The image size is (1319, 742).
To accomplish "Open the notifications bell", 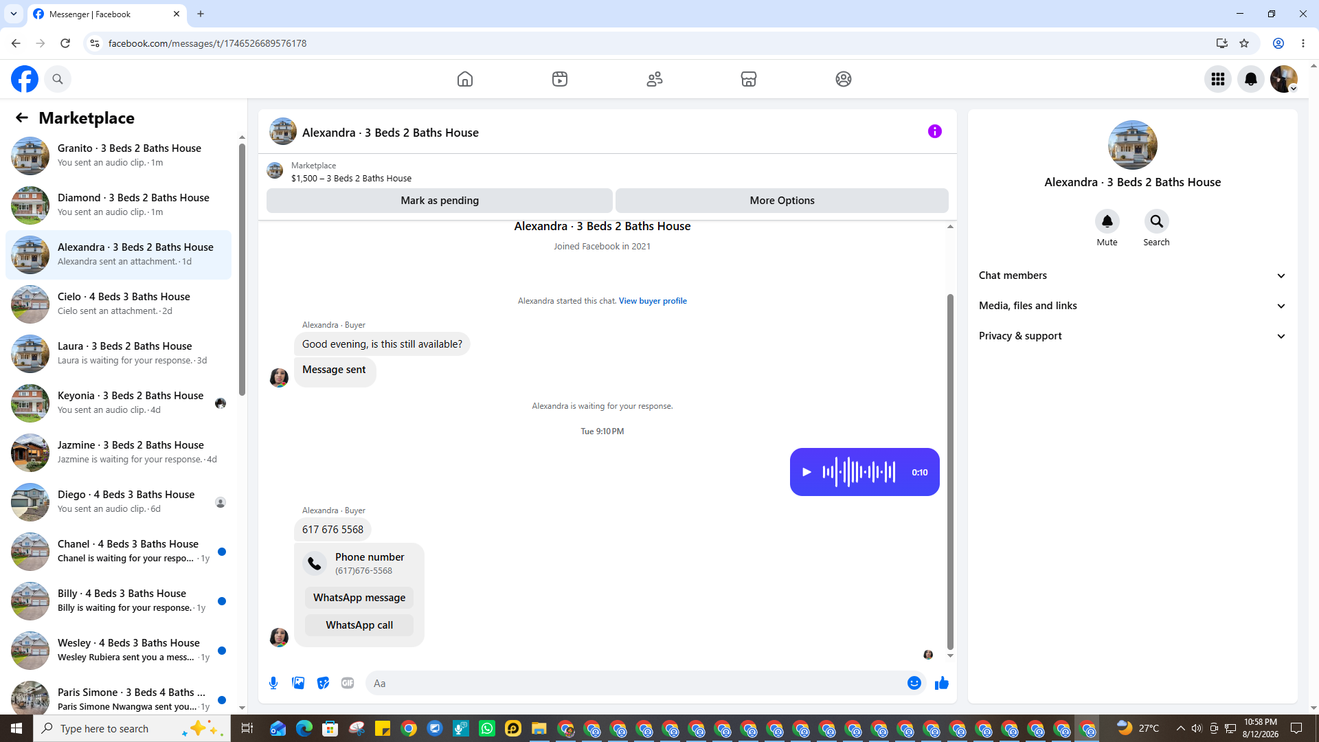I will (1251, 79).
